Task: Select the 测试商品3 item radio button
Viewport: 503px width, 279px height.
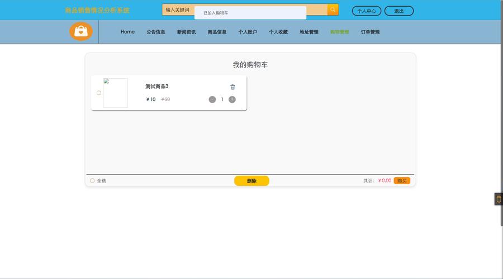Action: point(99,93)
